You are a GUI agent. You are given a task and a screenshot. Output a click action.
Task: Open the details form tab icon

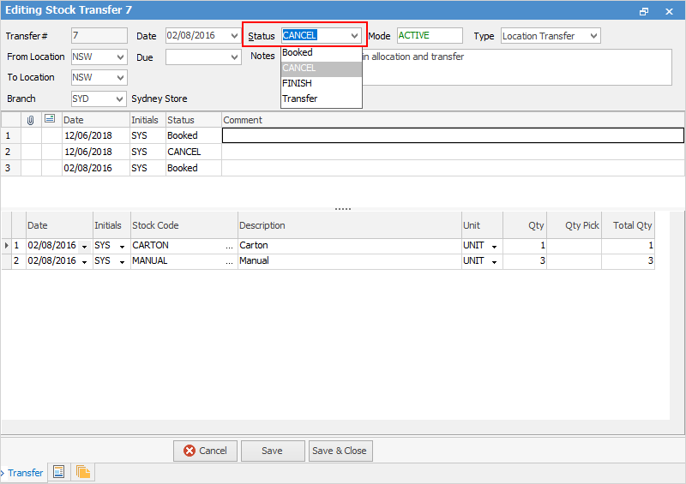coord(58,472)
